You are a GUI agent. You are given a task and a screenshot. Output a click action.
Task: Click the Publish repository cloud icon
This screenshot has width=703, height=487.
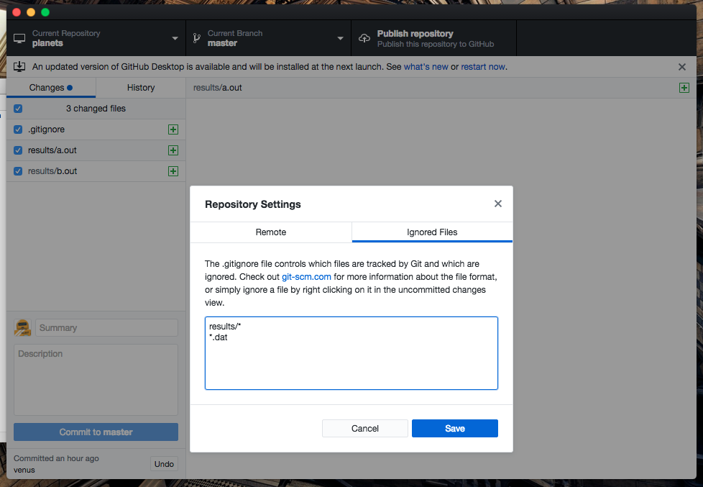click(364, 37)
